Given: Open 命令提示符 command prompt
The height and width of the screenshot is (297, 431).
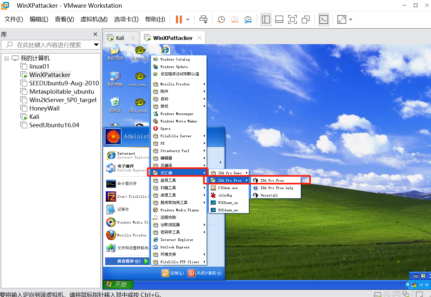Looking at the screenshot, I should pos(127,184).
